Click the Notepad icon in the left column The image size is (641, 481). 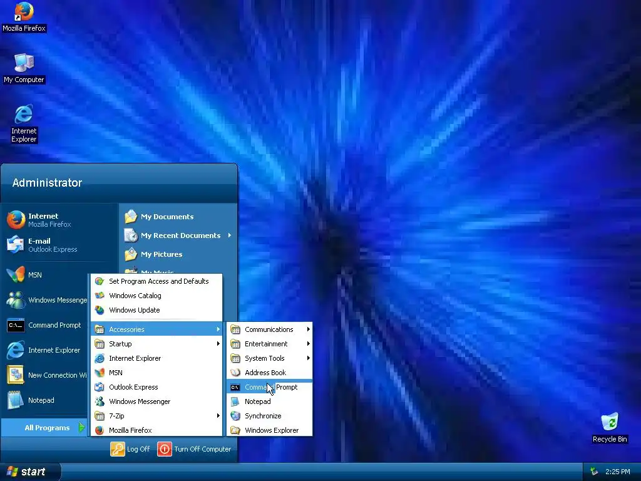click(16, 400)
